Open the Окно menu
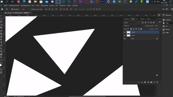The width and height of the screenshot is (173, 97). pyautogui.click(x=69, y=5)
